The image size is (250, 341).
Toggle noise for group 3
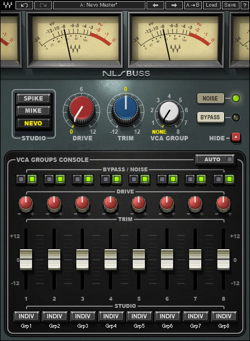point(88,179)
